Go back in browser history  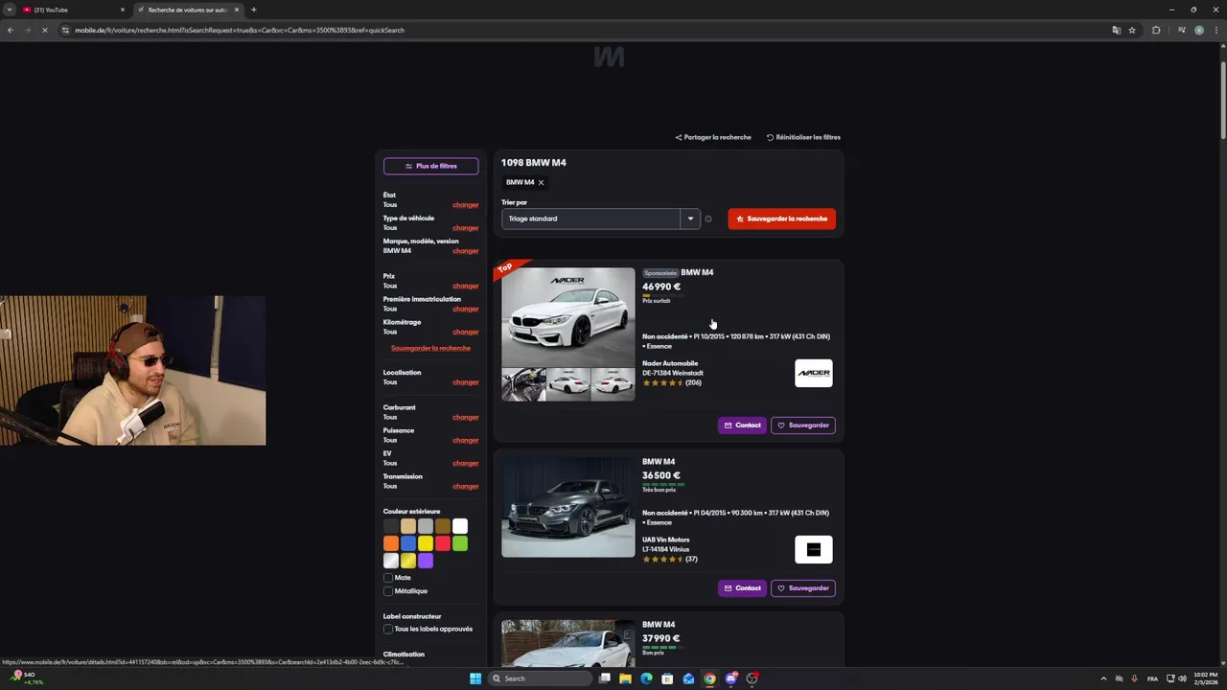[11, 30]
